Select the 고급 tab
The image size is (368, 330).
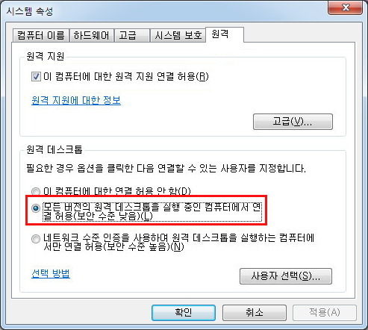(132, 35)
